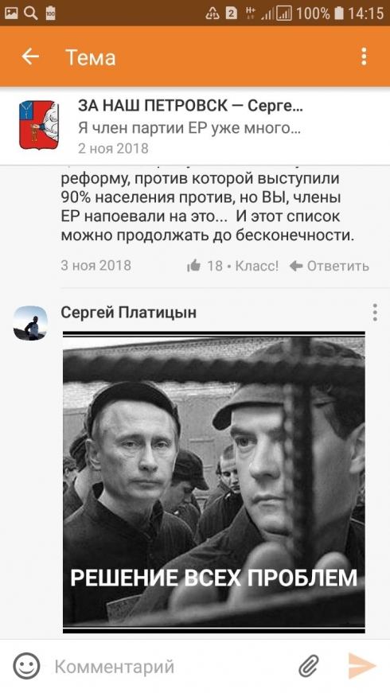The height and width of the screenshot is (693, 390).
Task: Open the emoji smiley picker
Action: tap(26, 667)
